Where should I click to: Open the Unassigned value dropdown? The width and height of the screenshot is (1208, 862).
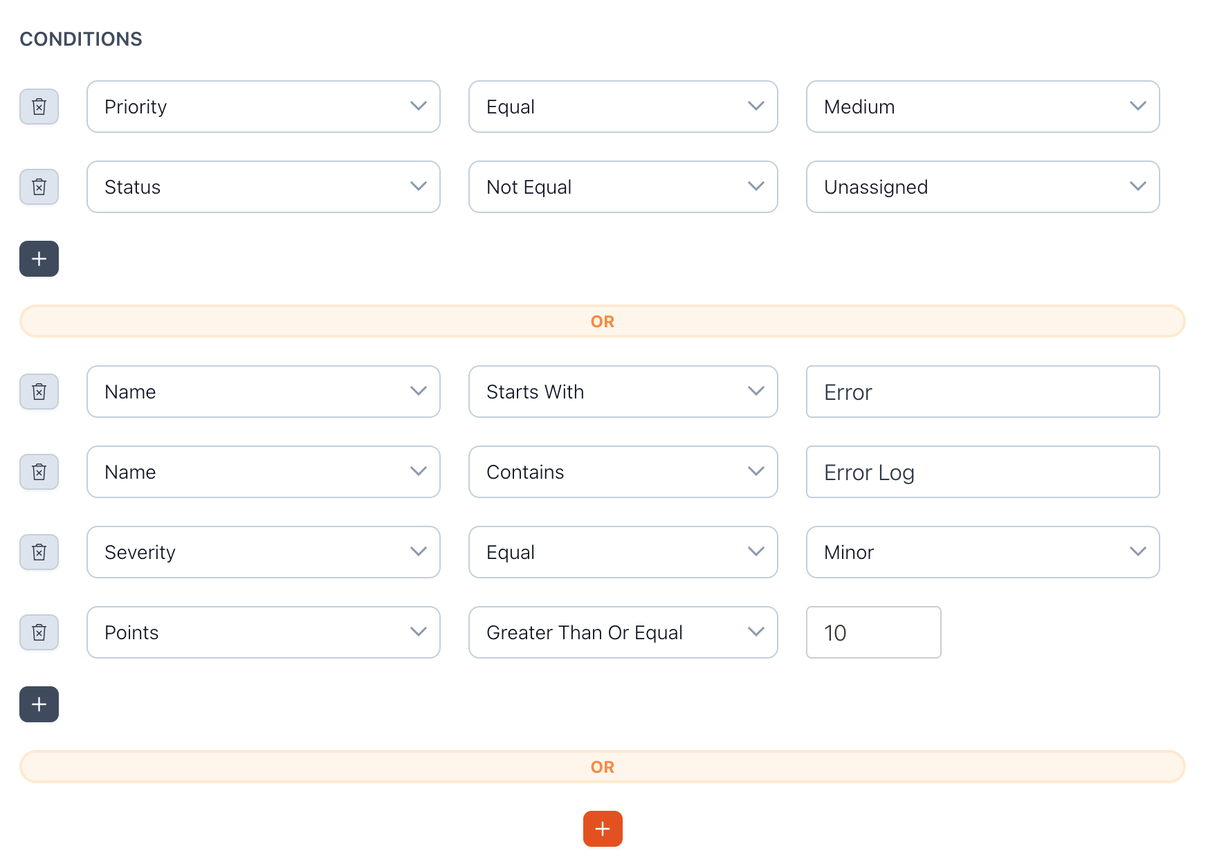pos(982,187)
